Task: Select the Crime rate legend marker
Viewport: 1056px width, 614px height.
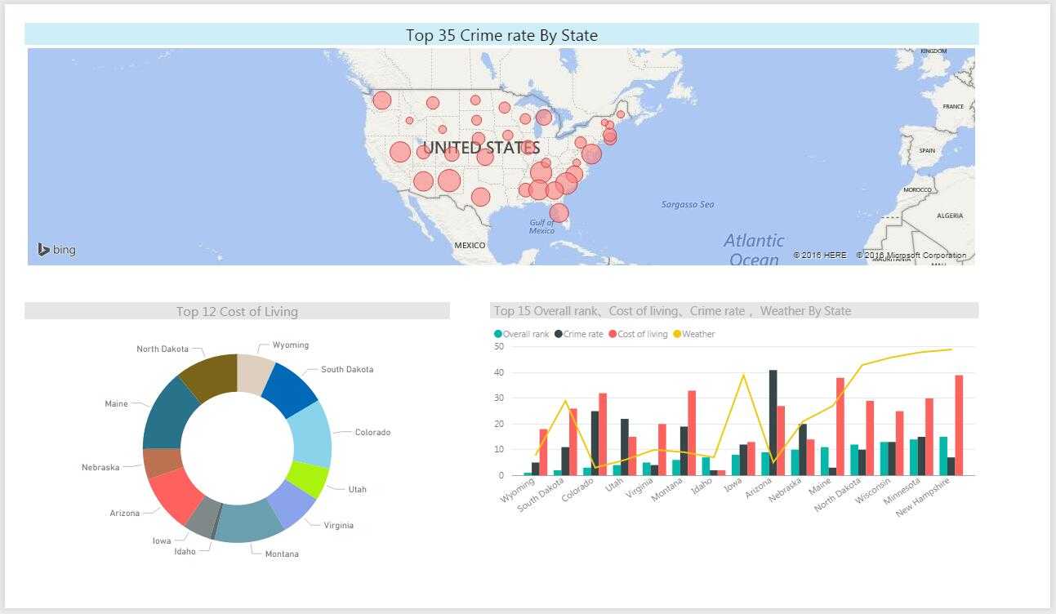Action: coord(559,334)
